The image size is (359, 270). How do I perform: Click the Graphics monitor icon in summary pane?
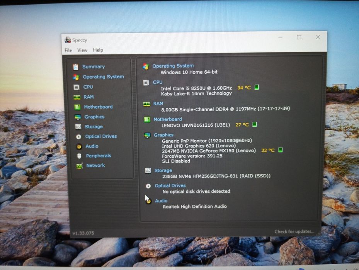[147, 135]
